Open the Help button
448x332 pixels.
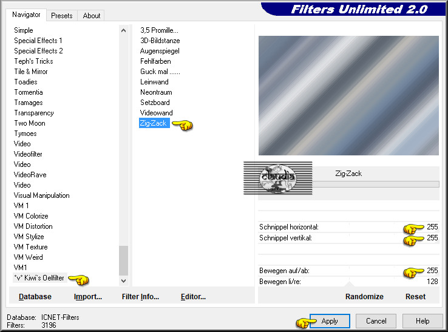pos(423,321)
